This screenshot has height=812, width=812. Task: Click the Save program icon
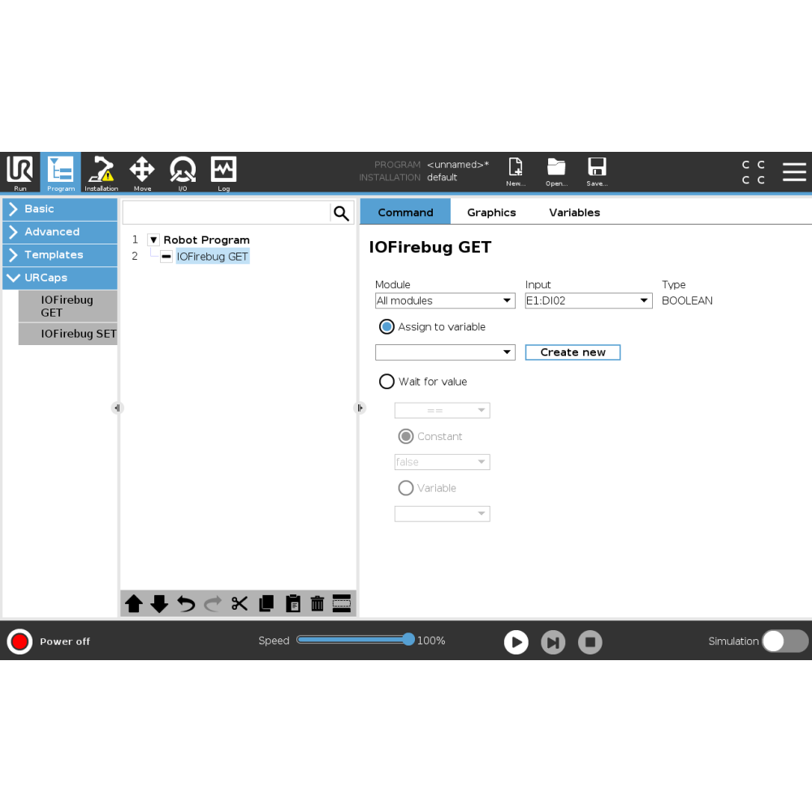point(597,171)
